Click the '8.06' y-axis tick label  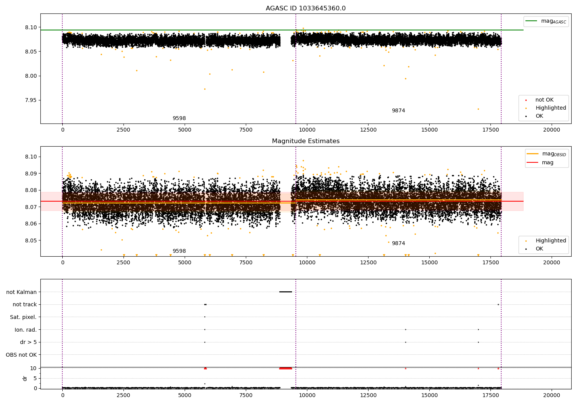point(31,224)
